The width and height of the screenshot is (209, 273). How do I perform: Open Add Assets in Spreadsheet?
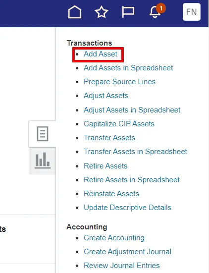(128, 68)
